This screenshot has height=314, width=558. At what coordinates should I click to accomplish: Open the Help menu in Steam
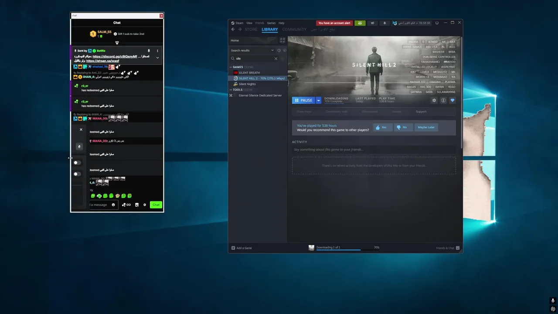click(x=282, y=23)
